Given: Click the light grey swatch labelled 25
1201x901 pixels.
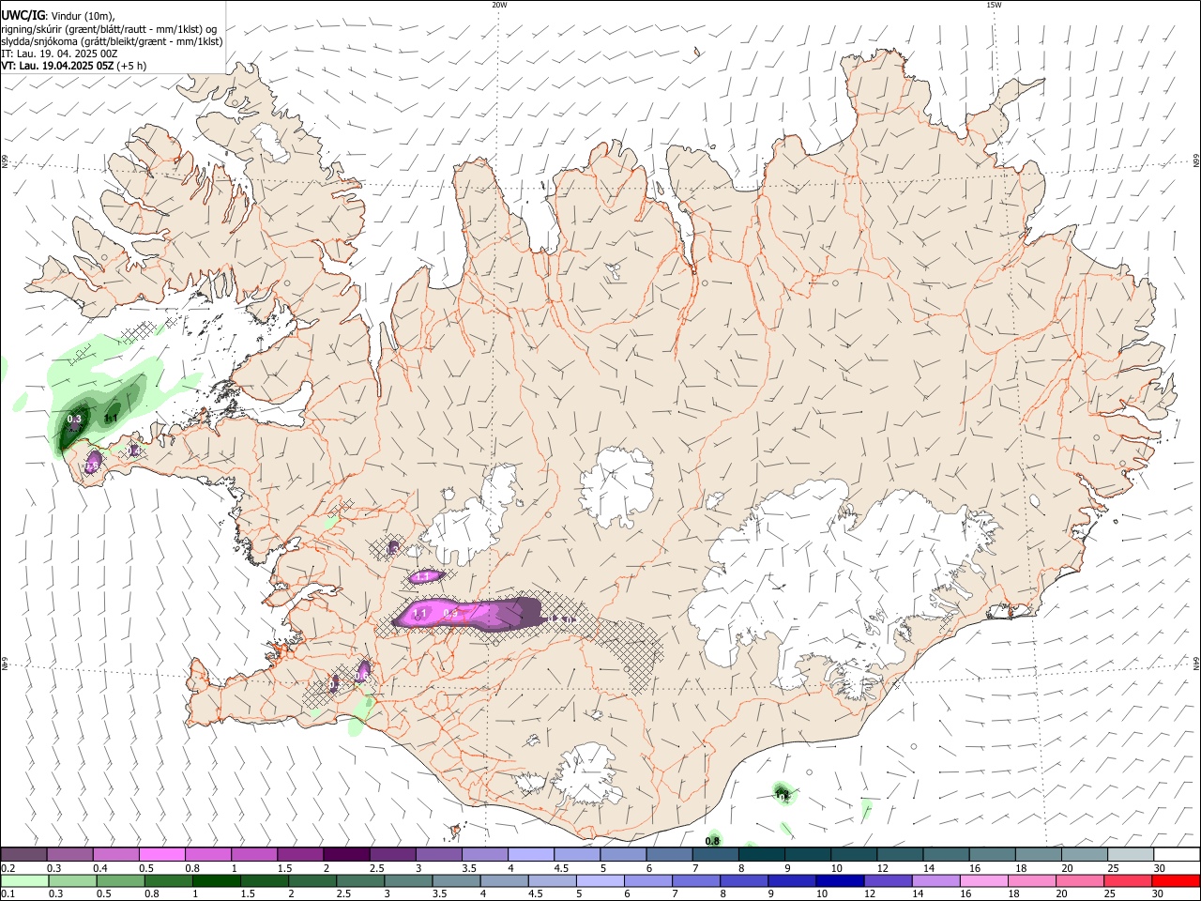Looking at the screenshot, I should pyautogui.click(x=1131, y=855).
